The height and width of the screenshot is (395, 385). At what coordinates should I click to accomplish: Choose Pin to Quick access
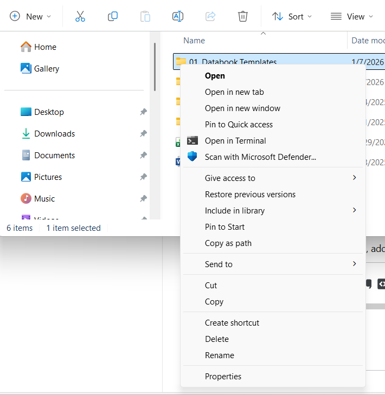[239, 125]
